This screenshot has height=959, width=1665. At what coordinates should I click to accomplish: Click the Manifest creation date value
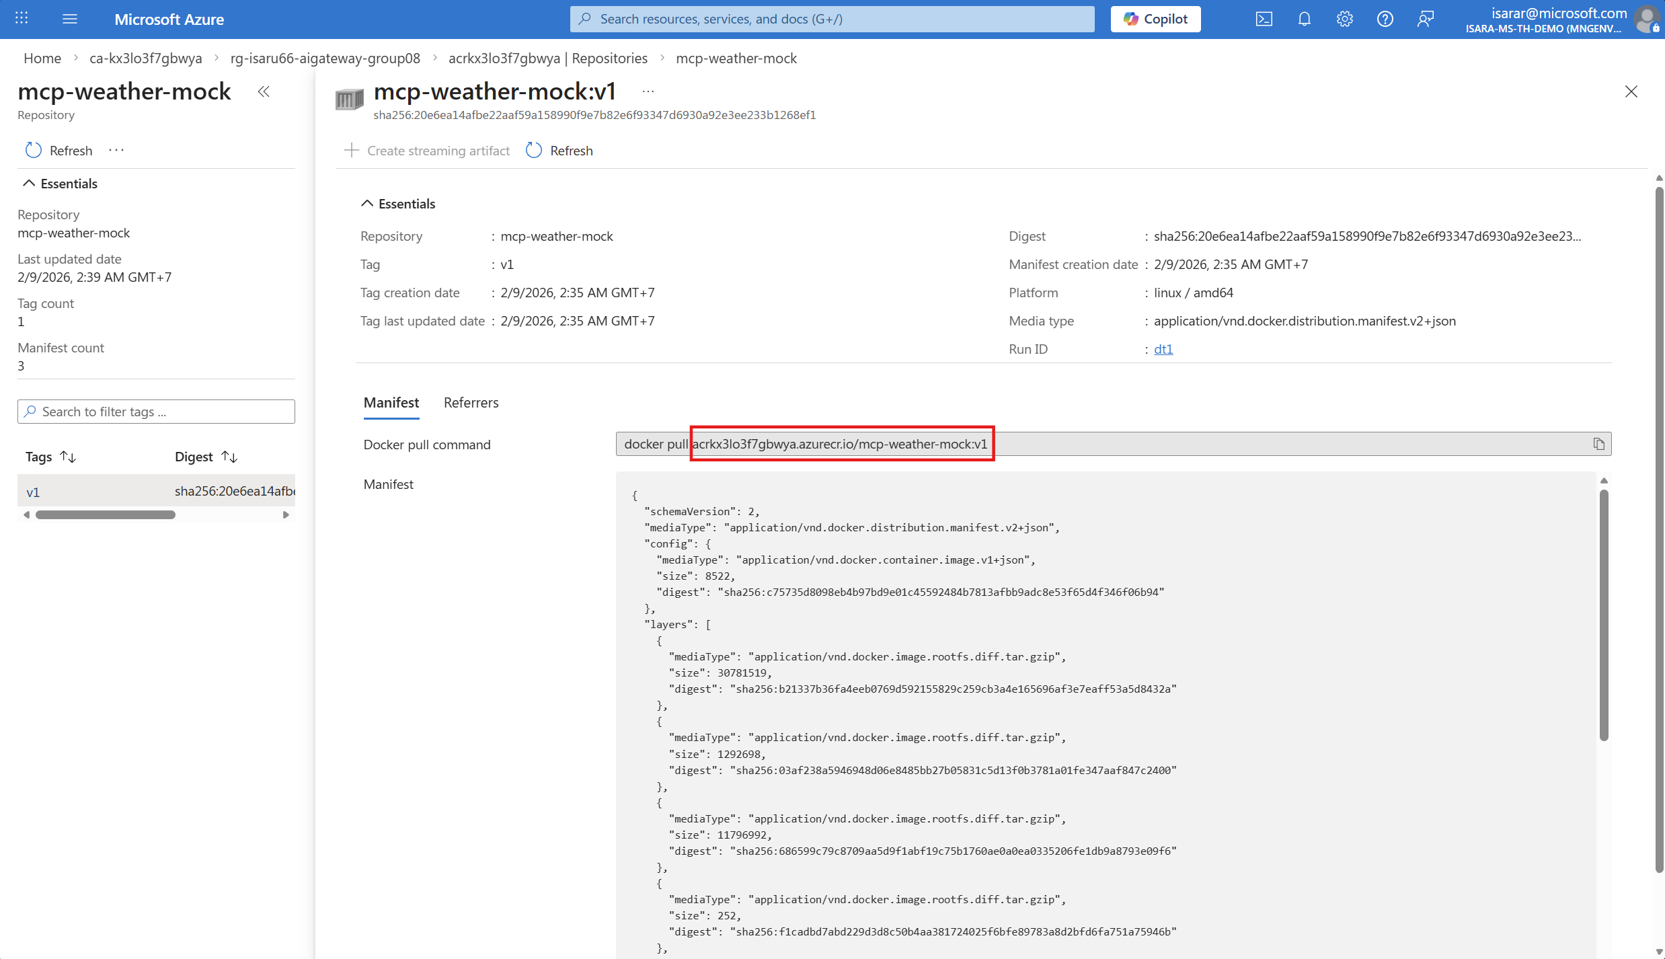(1231, 264)
